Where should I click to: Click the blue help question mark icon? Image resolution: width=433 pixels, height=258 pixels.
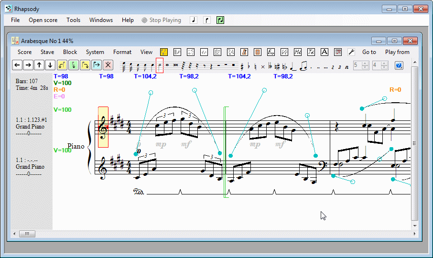[x=399, y=65]
